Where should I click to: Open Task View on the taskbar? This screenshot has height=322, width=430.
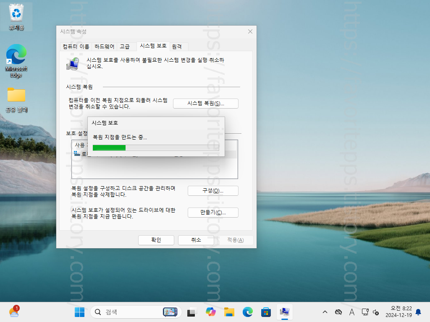point(191,312)
